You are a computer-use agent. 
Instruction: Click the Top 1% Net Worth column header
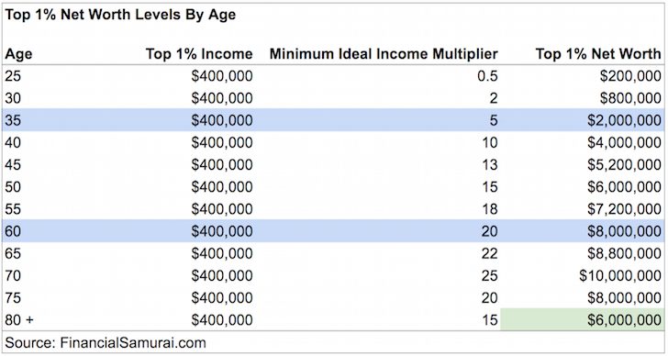click(x=598, y=54)
